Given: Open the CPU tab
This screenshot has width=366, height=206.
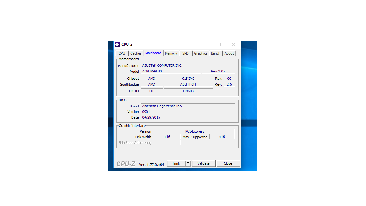Looking at the screenshot, I should [122, 53].
